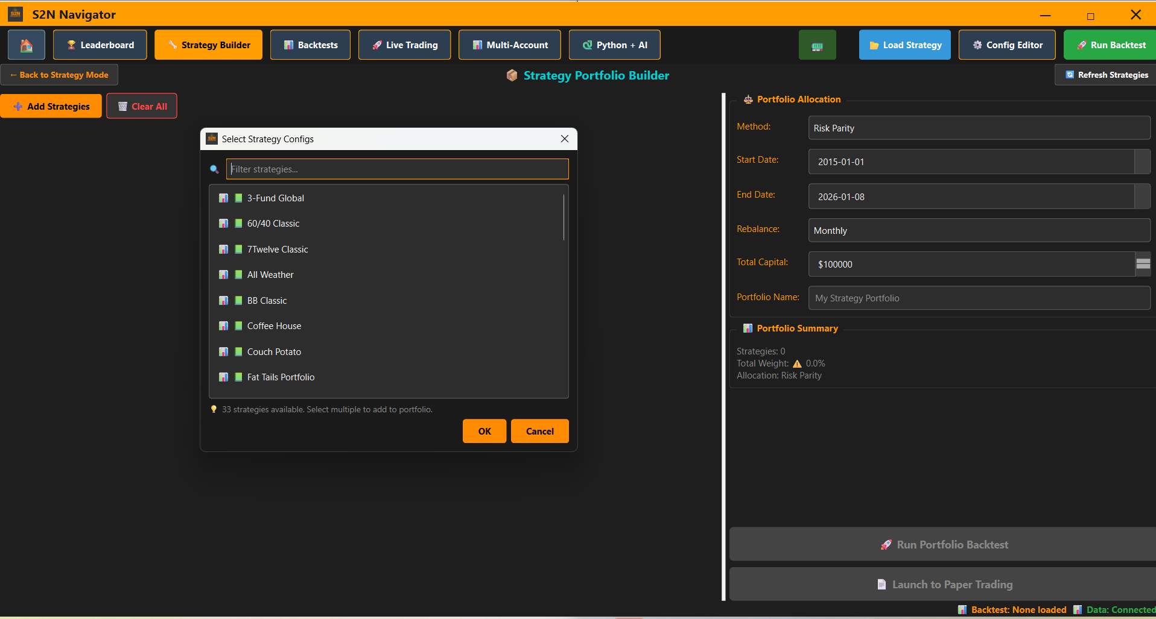Click the dialog title bar app icon
The image size is (1156, 619).
[212, 139]
